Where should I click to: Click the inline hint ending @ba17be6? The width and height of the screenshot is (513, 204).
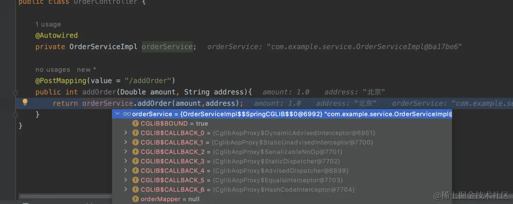point(334,47)
